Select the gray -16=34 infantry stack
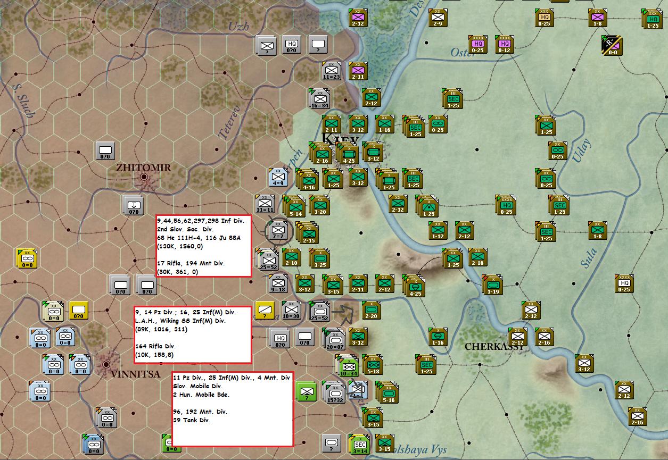This screenshot has width=668, height=460. click(x=320, y=98)
